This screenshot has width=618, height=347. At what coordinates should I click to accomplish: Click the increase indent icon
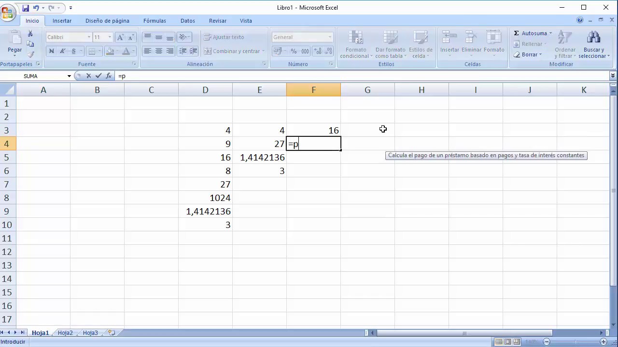point(194,51)
